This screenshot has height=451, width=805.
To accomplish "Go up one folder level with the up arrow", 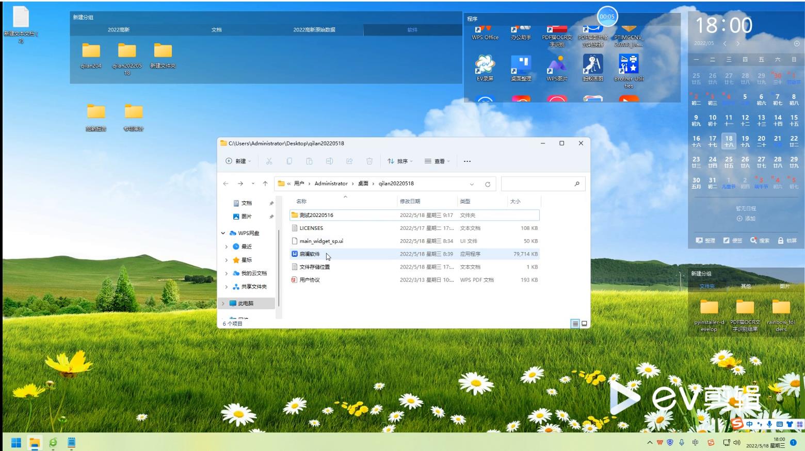I will (265, 183).
